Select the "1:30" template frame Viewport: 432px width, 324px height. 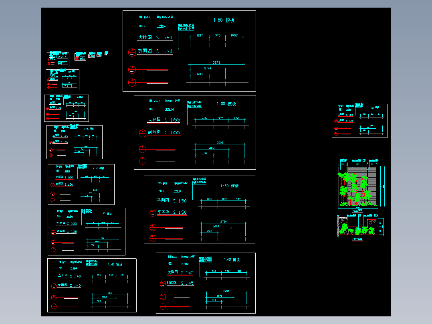pyautogui.click(x=81, y=184)
